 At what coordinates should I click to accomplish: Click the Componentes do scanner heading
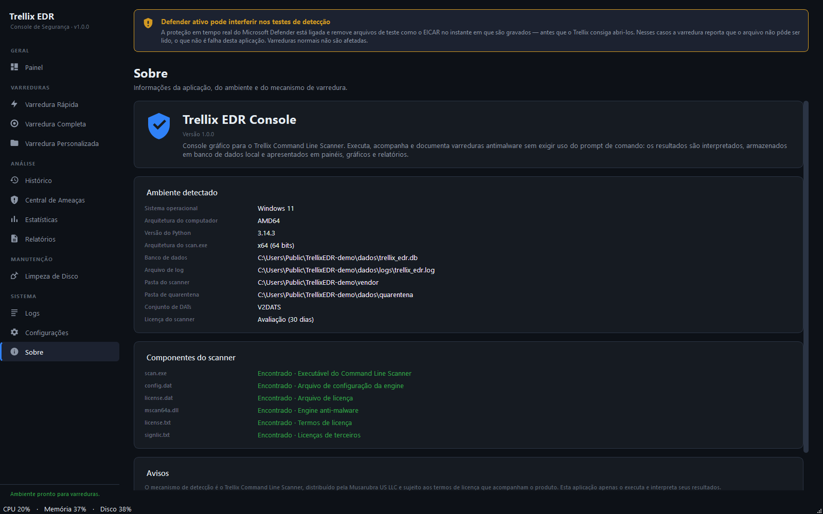(x=191, y=358)
